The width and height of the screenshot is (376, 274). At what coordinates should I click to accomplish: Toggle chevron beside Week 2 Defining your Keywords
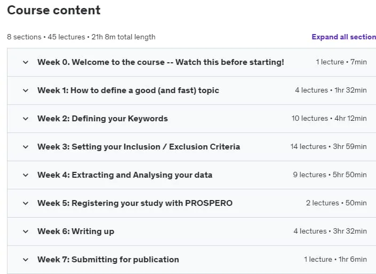(x=26, y=119)
